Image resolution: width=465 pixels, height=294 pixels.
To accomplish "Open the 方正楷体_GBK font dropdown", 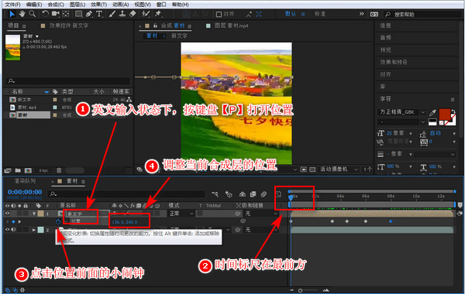I will 401,112.
